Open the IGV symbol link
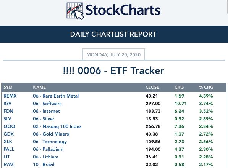Viewport: 228px width, 168px height. pos(7,104)
